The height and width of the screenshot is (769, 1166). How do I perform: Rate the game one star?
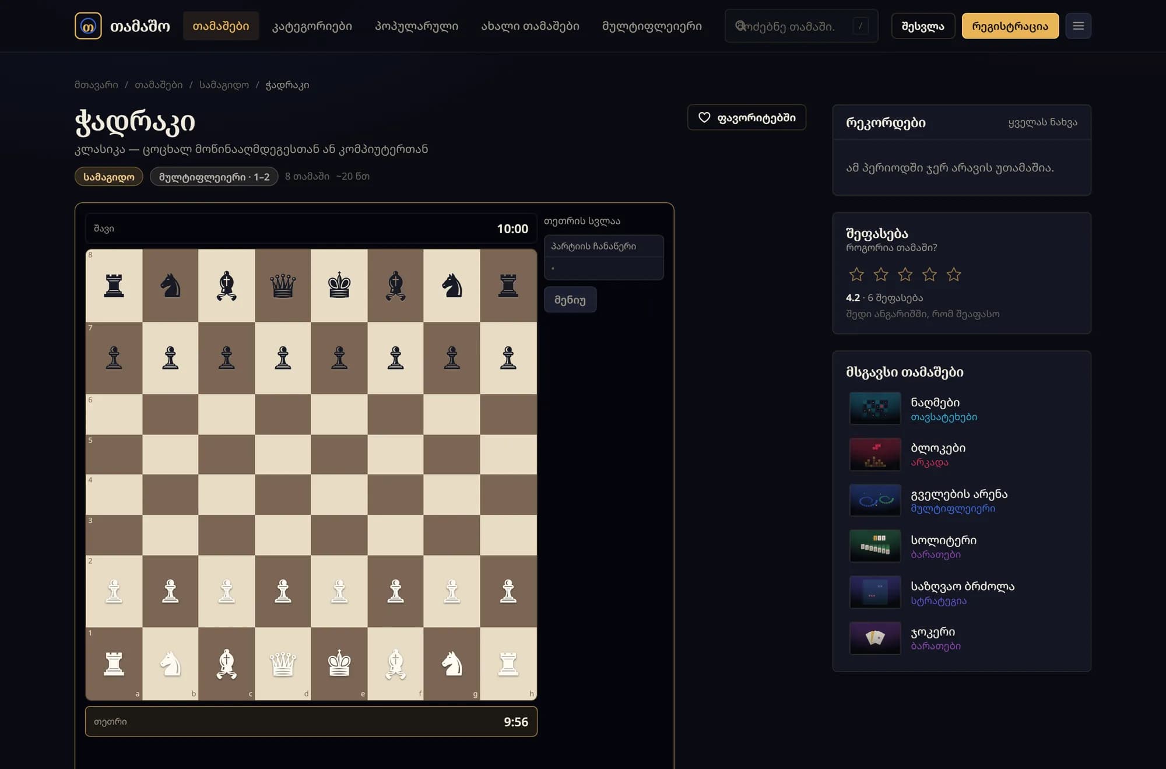[x=856, y=274]
